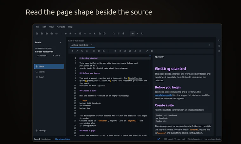
Task: Click the Undo arrow in the main toolbar
Action: coord(85,34)
